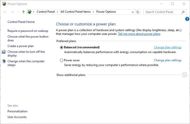This screenshot has height=124, width=190.
Task: Click the back navigation arrow
Action: [5, 12]
